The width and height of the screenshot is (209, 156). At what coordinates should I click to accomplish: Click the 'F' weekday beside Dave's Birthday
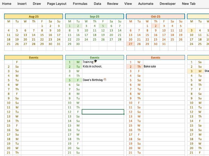click(x=78, y=80)
